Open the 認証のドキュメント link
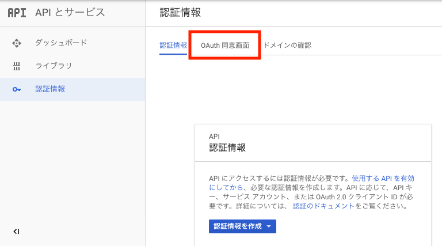The width and height of the screenshot is (442, 246). pos(323,206)
